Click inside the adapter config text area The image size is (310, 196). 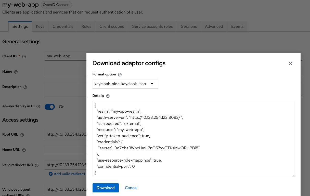(x=193, y=139)
